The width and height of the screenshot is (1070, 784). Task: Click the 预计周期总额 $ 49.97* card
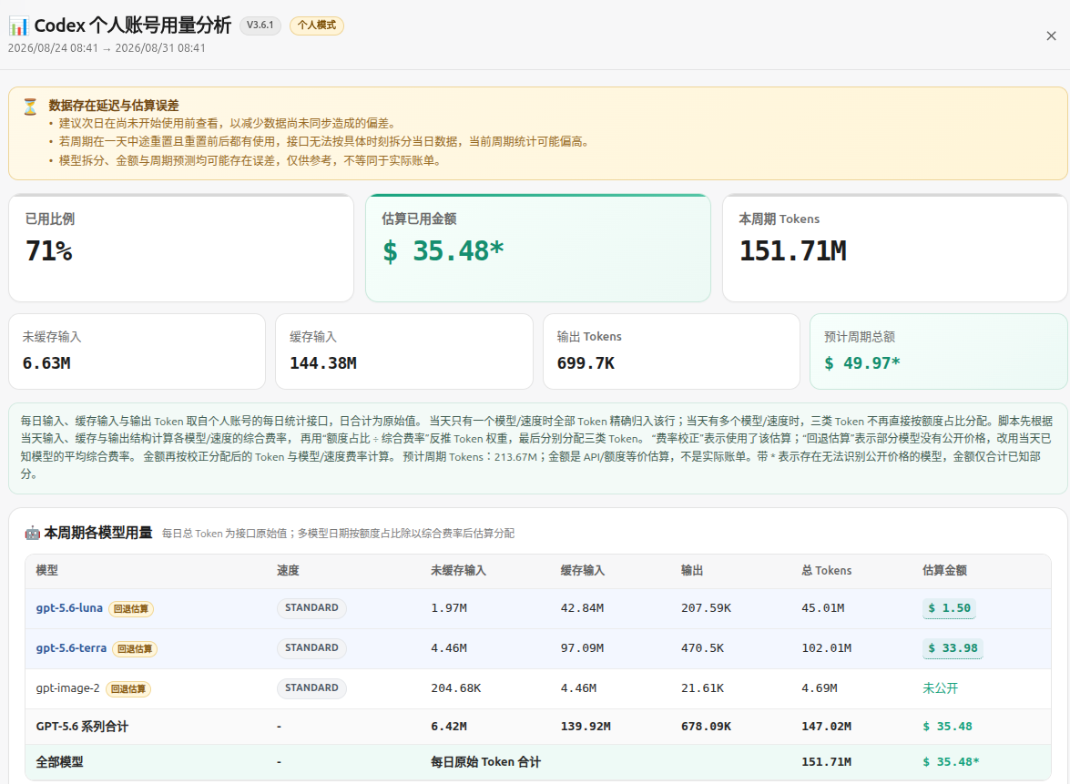(938, 351)
